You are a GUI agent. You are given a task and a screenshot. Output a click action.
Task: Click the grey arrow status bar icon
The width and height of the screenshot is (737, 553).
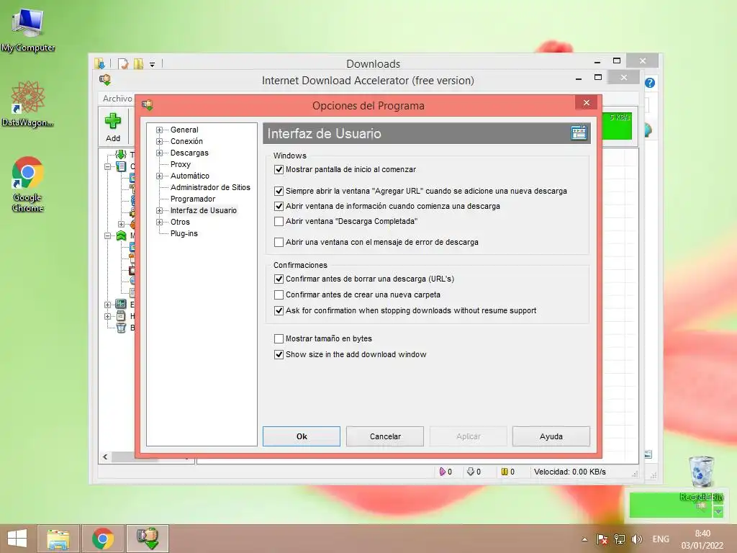click(471, 472)
